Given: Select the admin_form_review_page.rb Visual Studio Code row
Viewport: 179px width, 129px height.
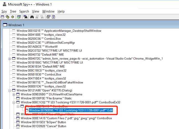Looking at the screenshot, I should (x=90, y=59).
